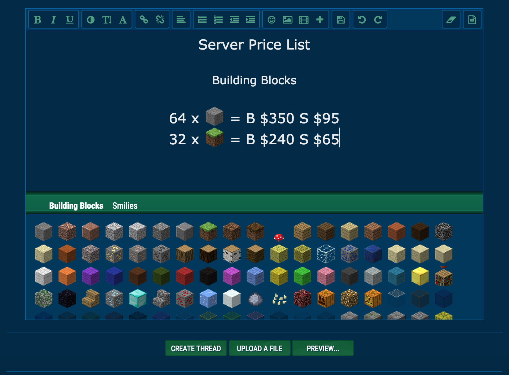Toggle underline formatting
Viewport: 509px width, 375px height.
tap(70, 20)
